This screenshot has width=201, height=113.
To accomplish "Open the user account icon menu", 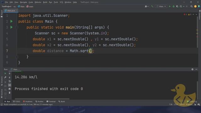I will pos(146,6).
